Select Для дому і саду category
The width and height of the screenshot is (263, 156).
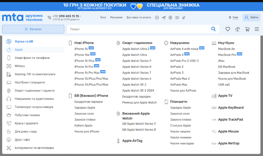(26, 131)
